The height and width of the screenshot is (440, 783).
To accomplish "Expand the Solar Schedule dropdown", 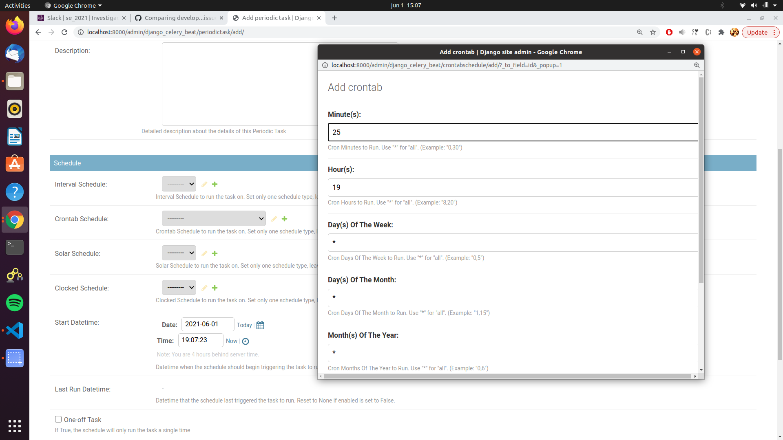I will pyautogui.click(x=179, y=253).
